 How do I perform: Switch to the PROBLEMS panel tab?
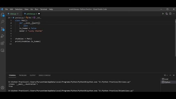pyautogui.click(x=23, y=75)
